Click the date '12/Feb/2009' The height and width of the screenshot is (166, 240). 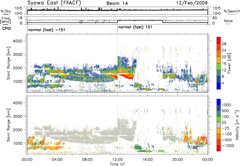[x=192, y=3]
